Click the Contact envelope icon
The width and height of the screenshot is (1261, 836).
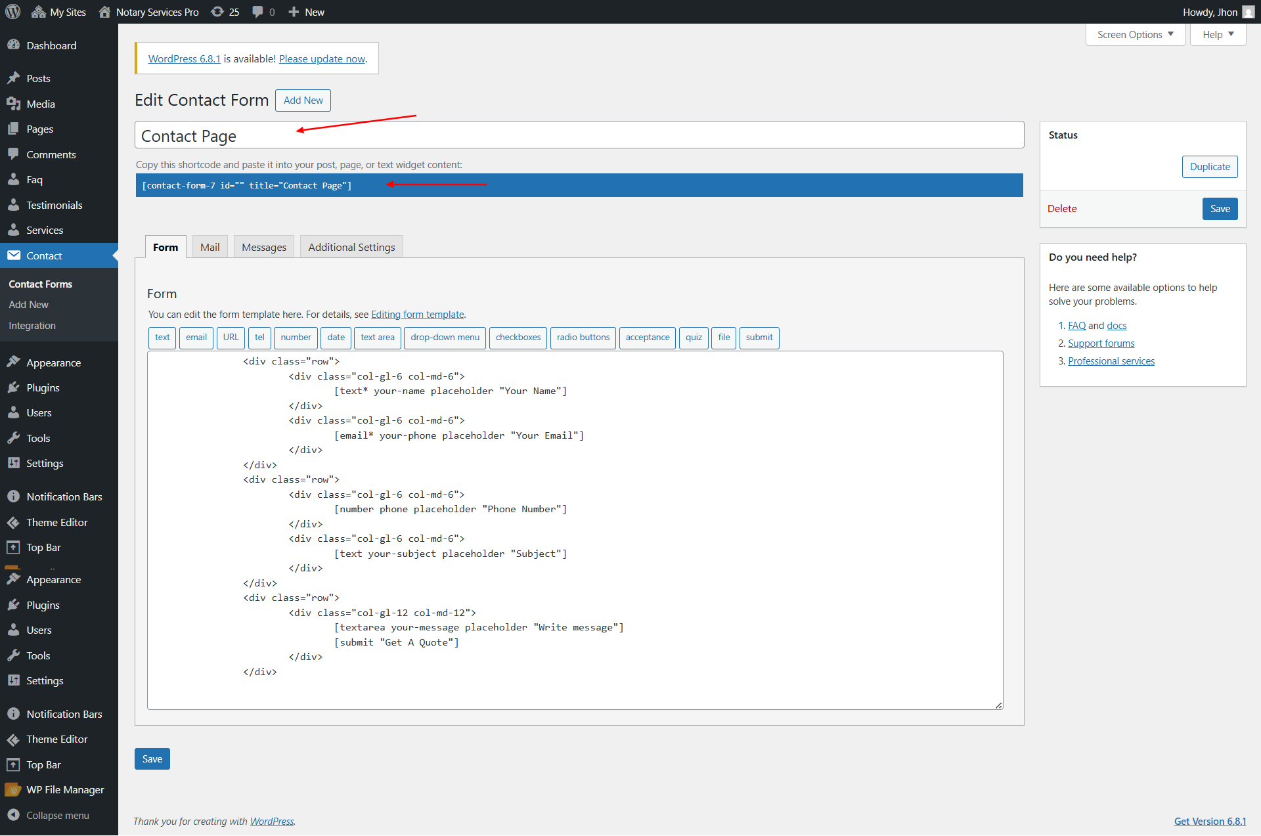(13, 255)
